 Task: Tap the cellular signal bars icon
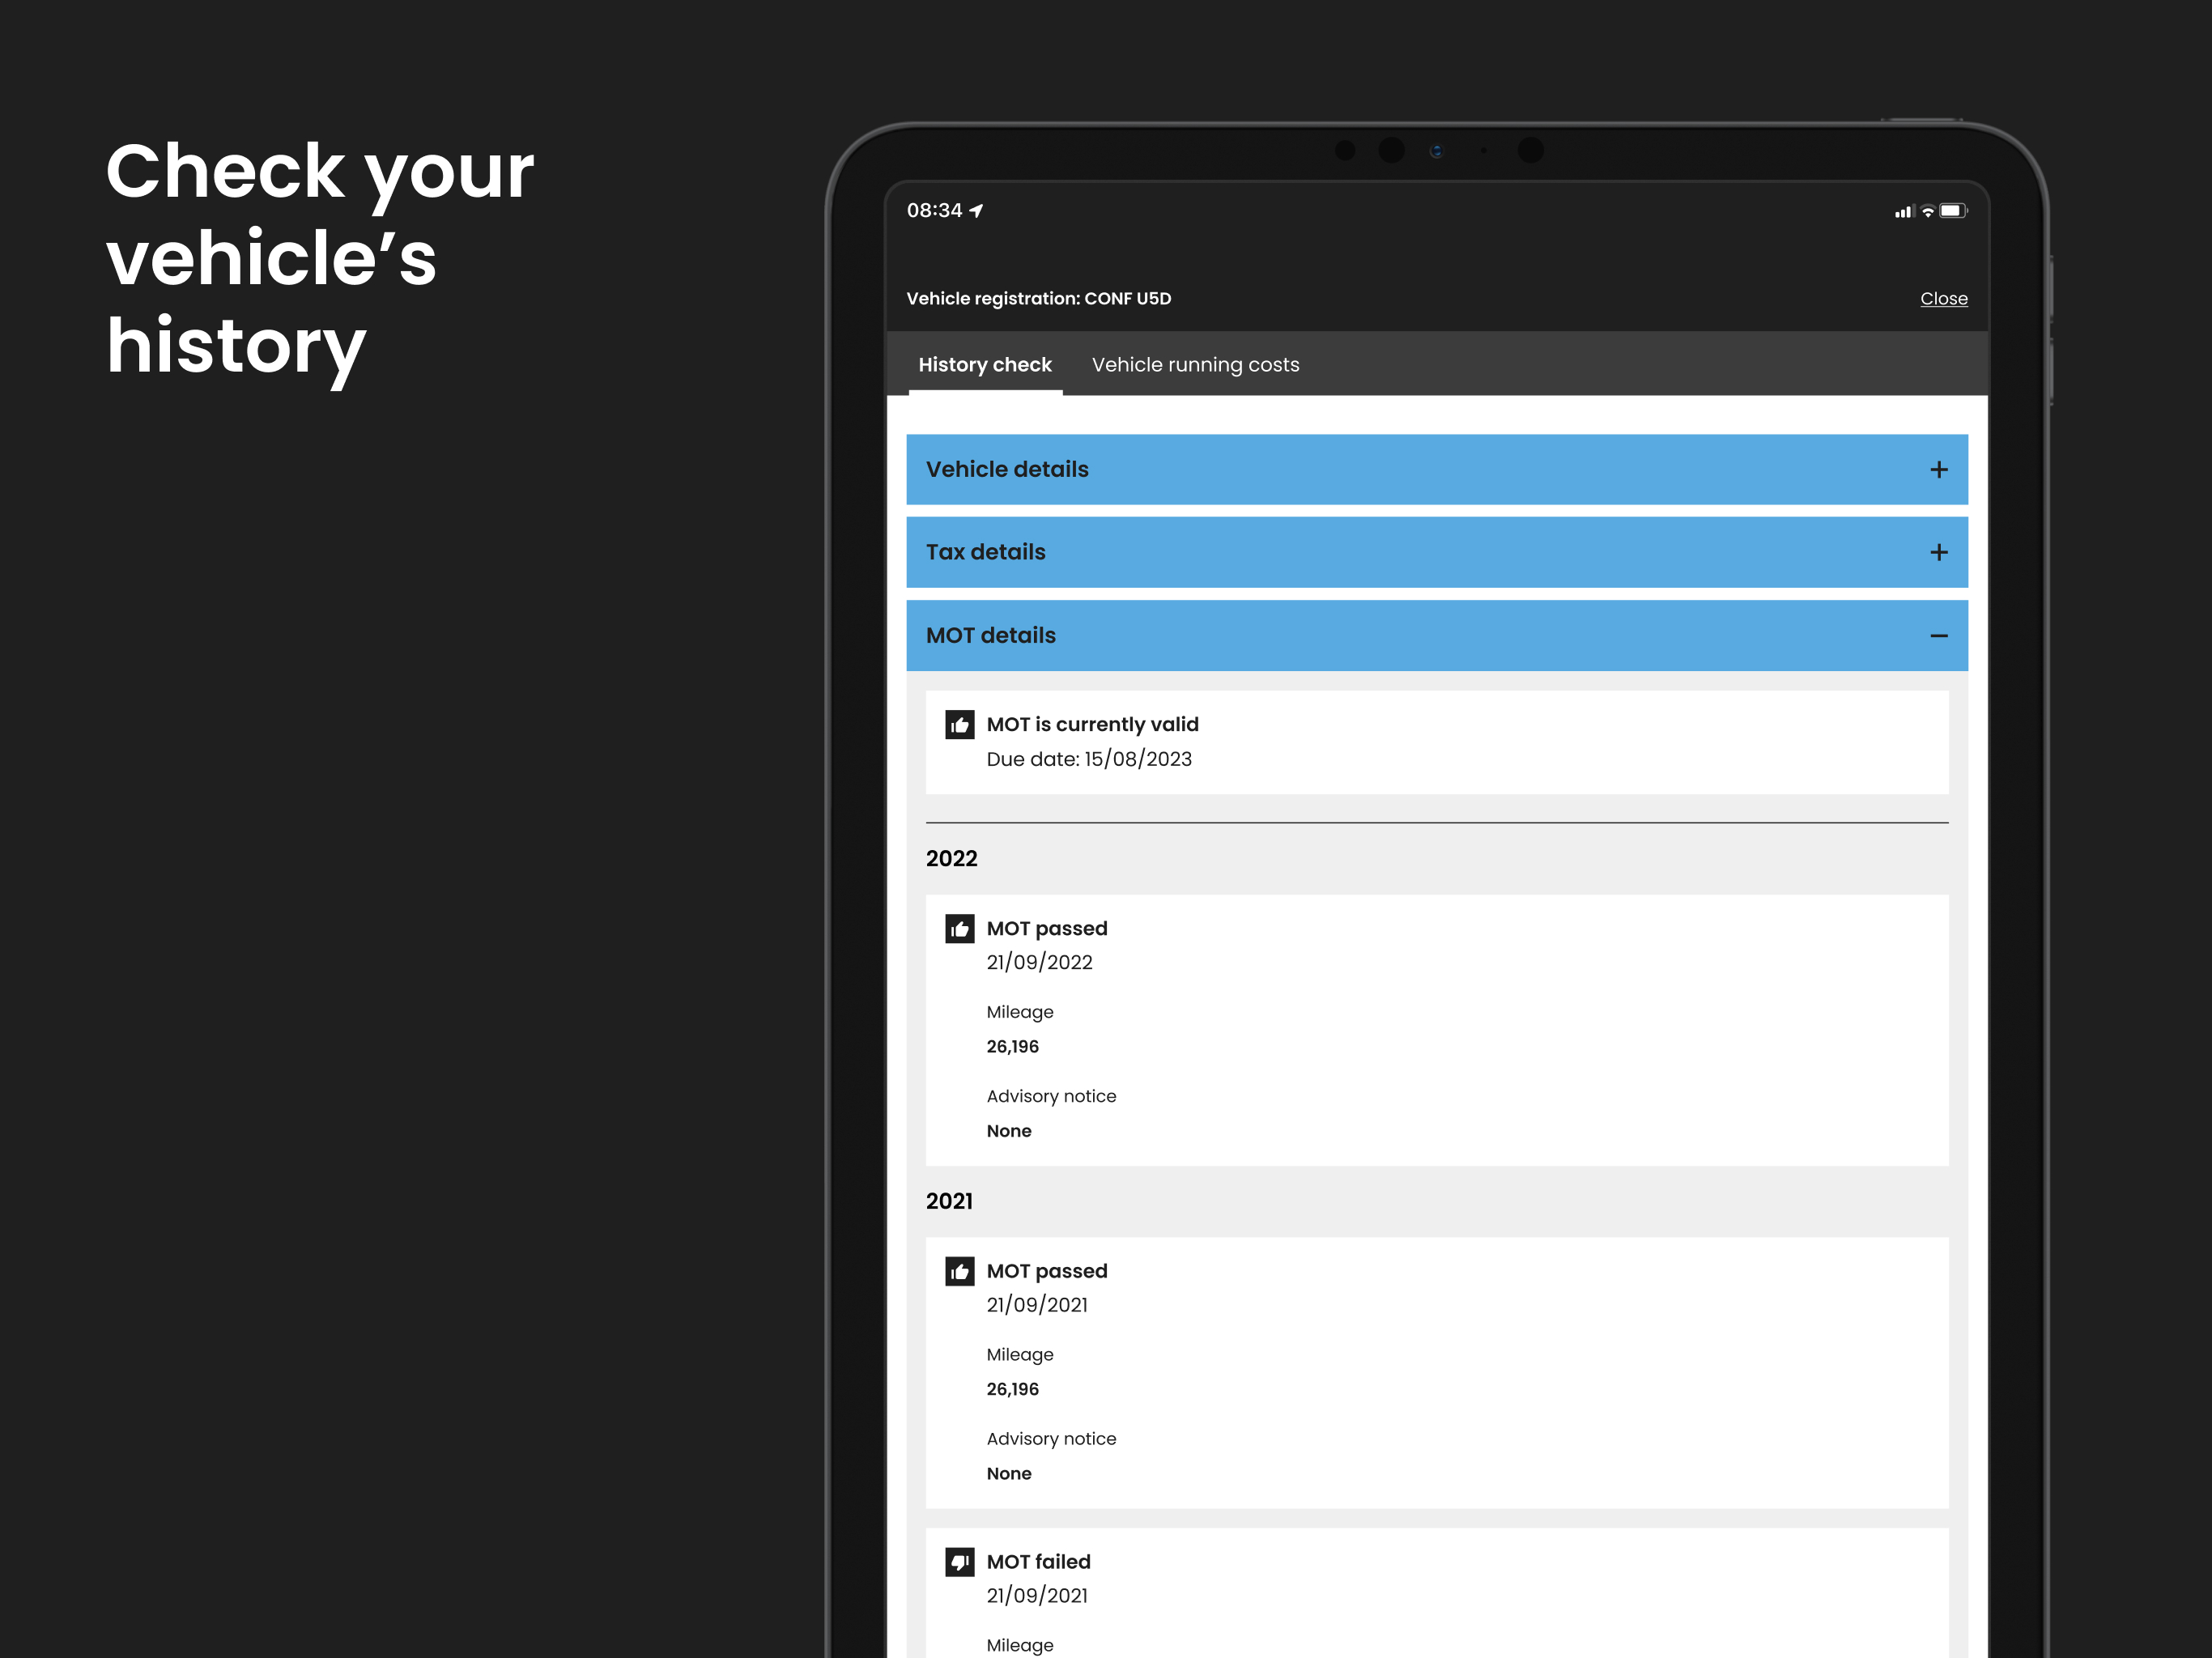[x=1903, y=212]
